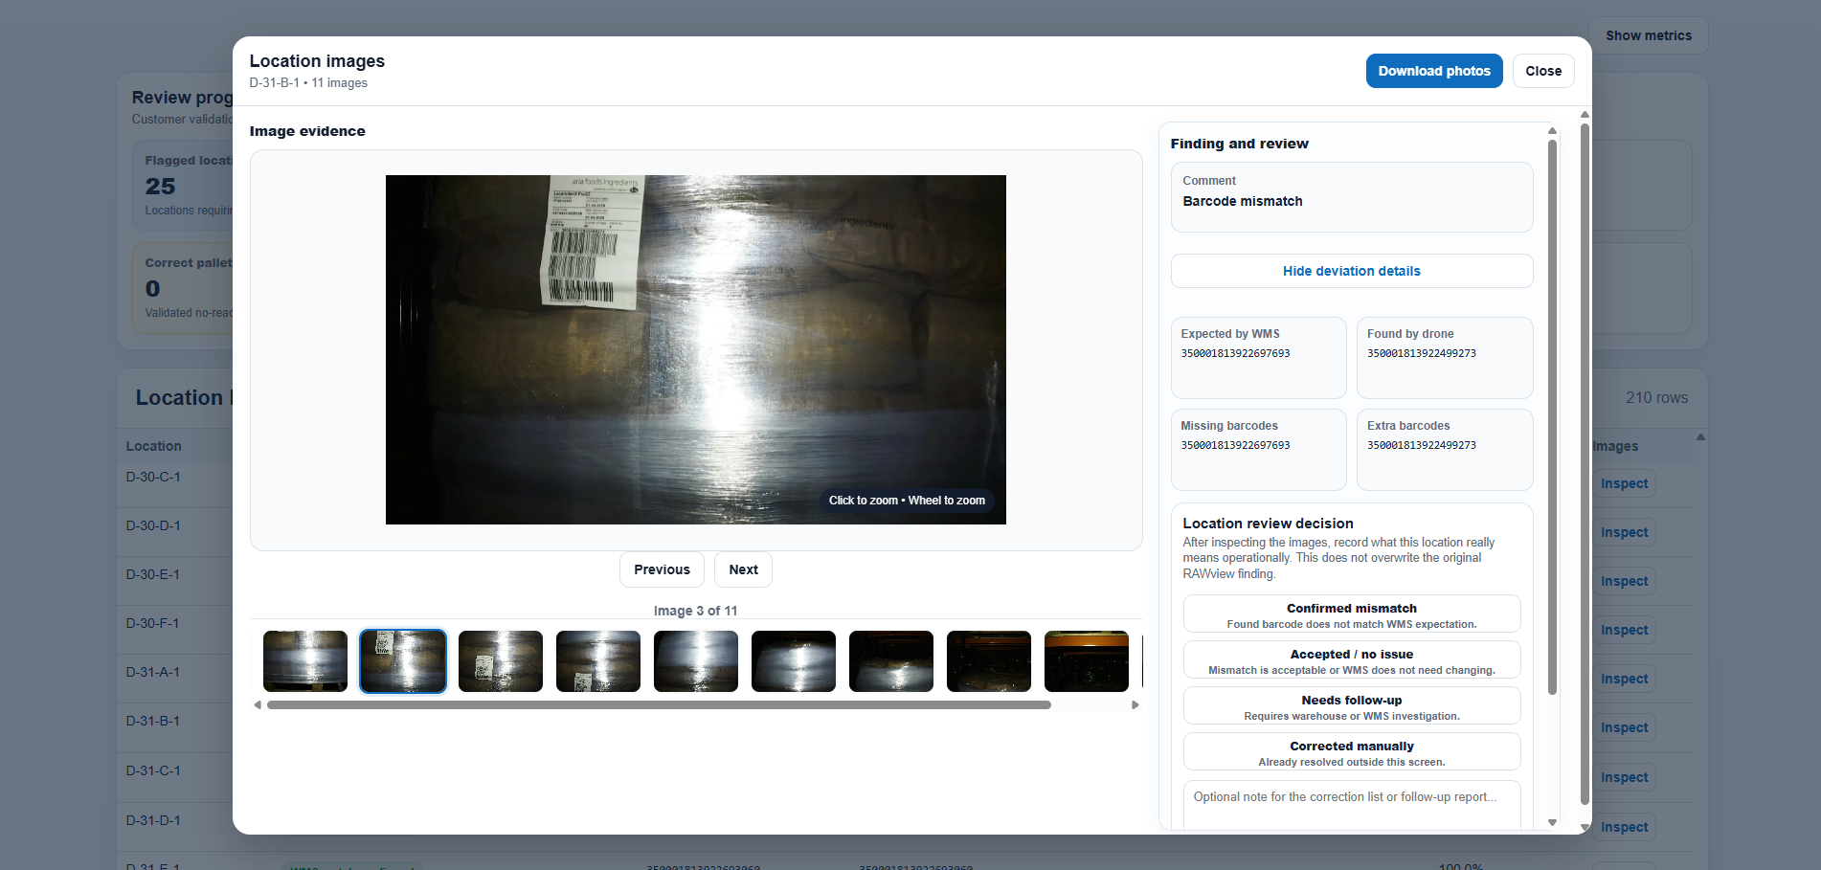Click the 'Image 3 of 11' counter
Viewport: 1821px width, 870px height.
[x=696, y=611]
